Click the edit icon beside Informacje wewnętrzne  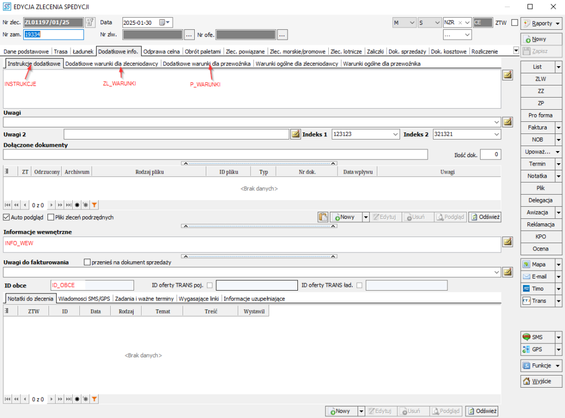point(507,242)
